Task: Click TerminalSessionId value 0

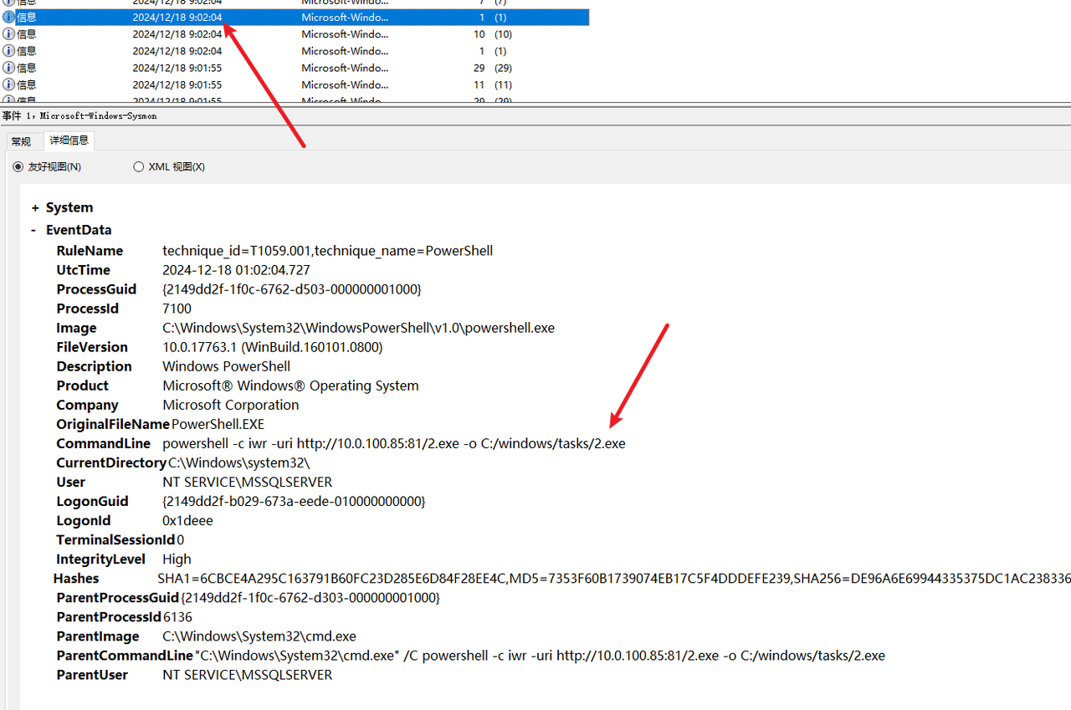Action: [180, 539]
